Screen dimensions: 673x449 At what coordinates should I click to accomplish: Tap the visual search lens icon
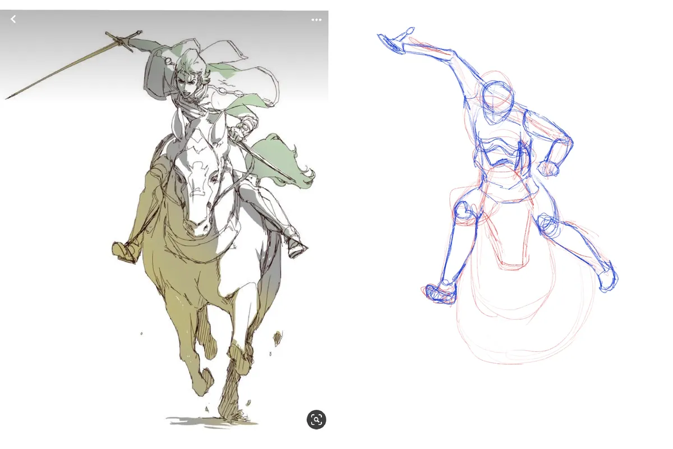coord(316,419)
